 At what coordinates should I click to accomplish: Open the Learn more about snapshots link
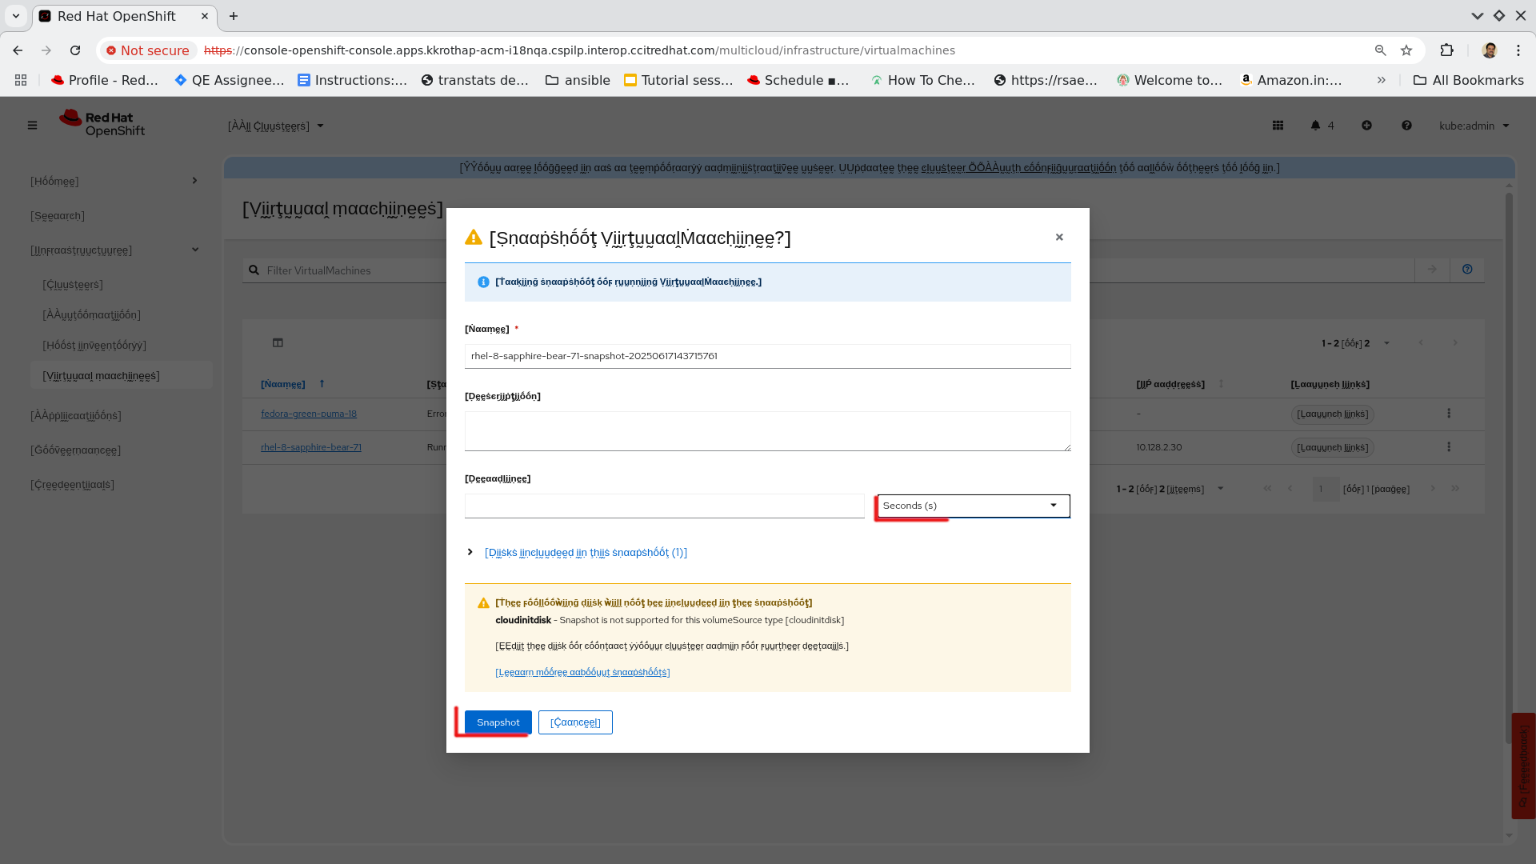pyautogui.click(x=582, y=672)
